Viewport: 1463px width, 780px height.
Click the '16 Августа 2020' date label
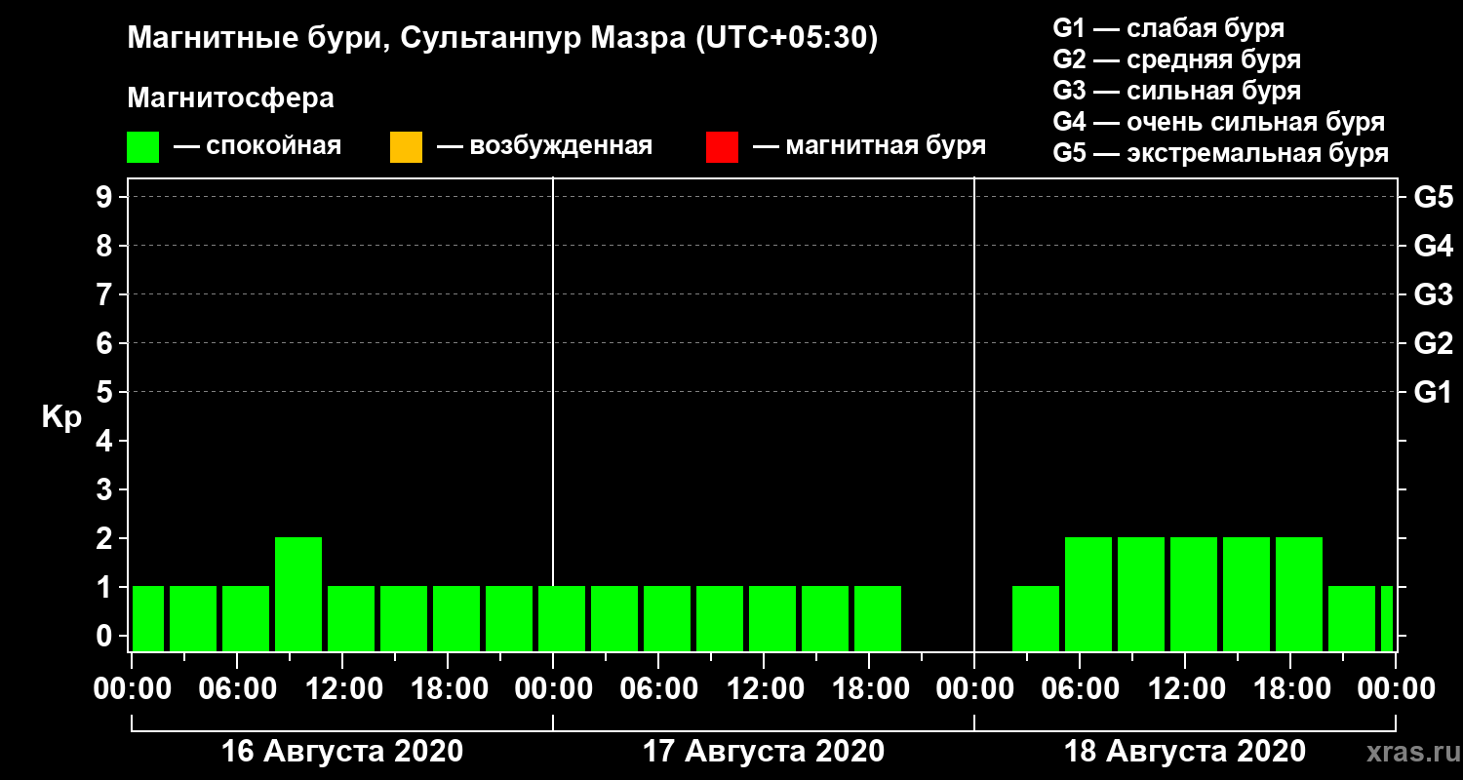342,752
